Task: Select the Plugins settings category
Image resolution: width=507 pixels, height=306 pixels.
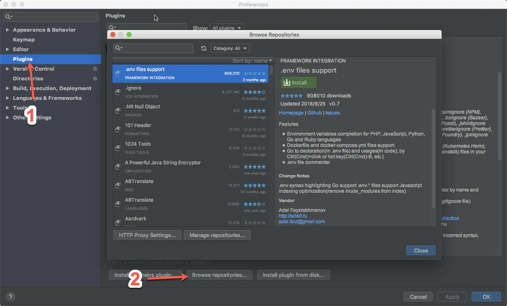Action: coord(23,59)
